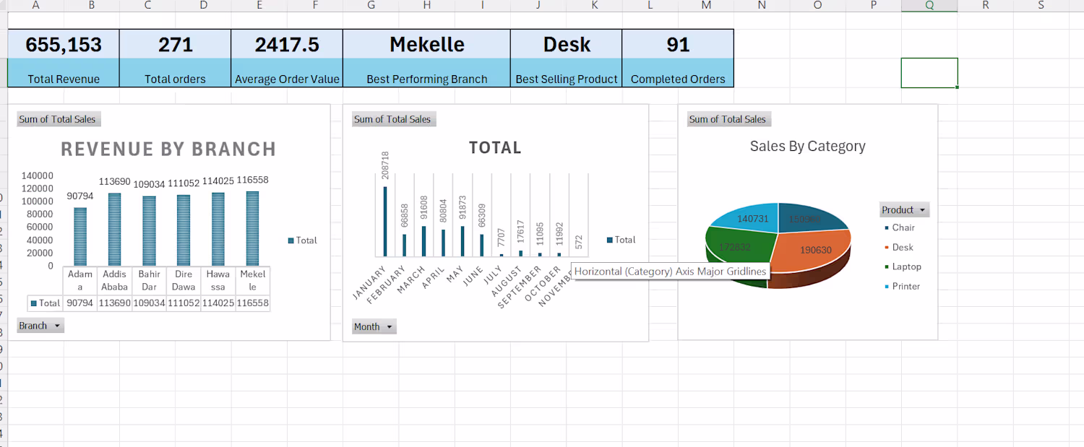Click the orange Desk pie slice
Viewport: 1084px width, 447px height.
(813, 253)
